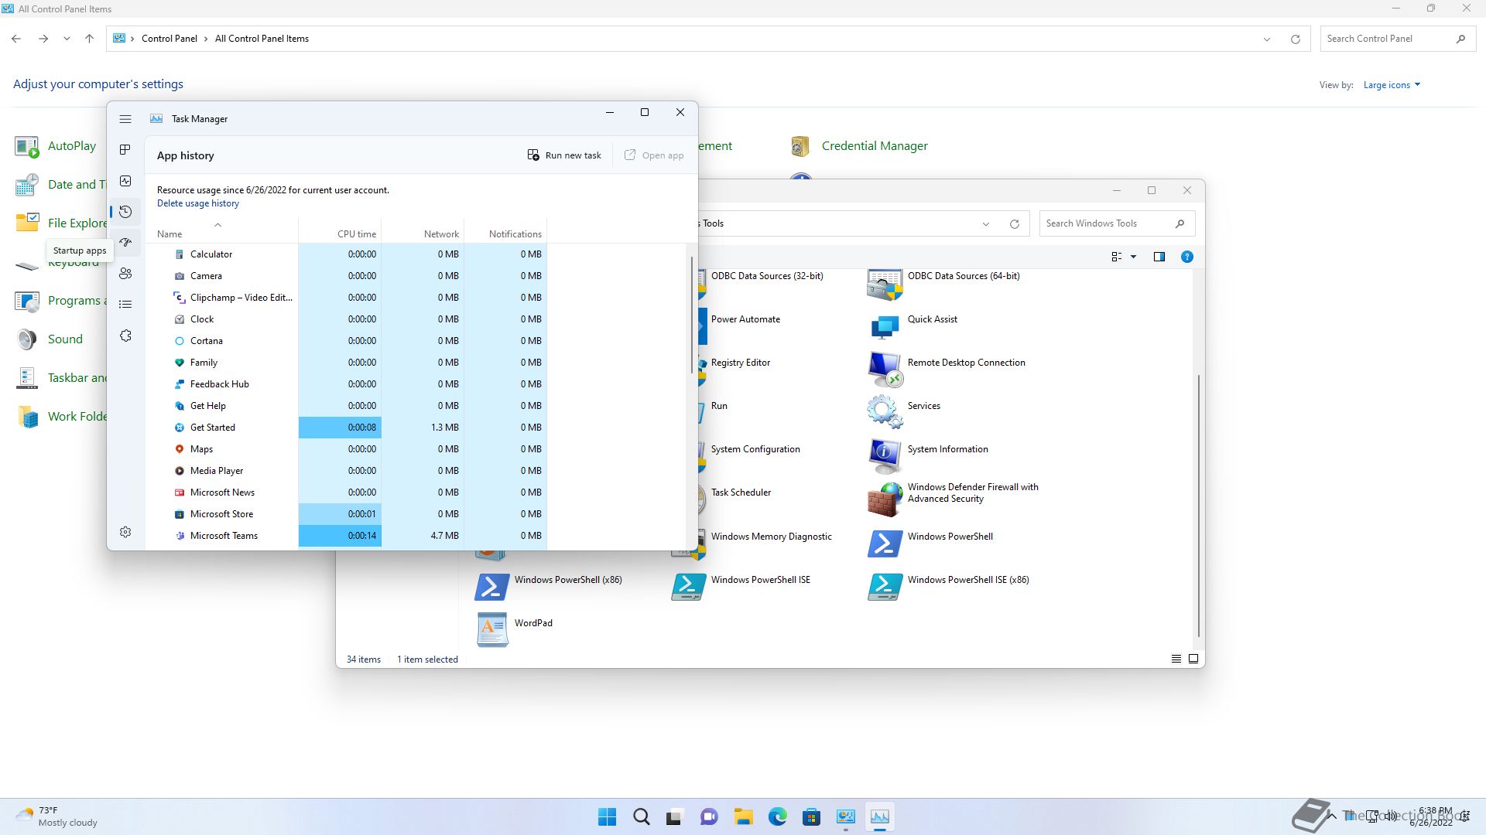Image resolution: width=1486 pixels, height=835 pixels.
Task: Toggle the preview pane in Windows Tools
Action: point(1159,257)
